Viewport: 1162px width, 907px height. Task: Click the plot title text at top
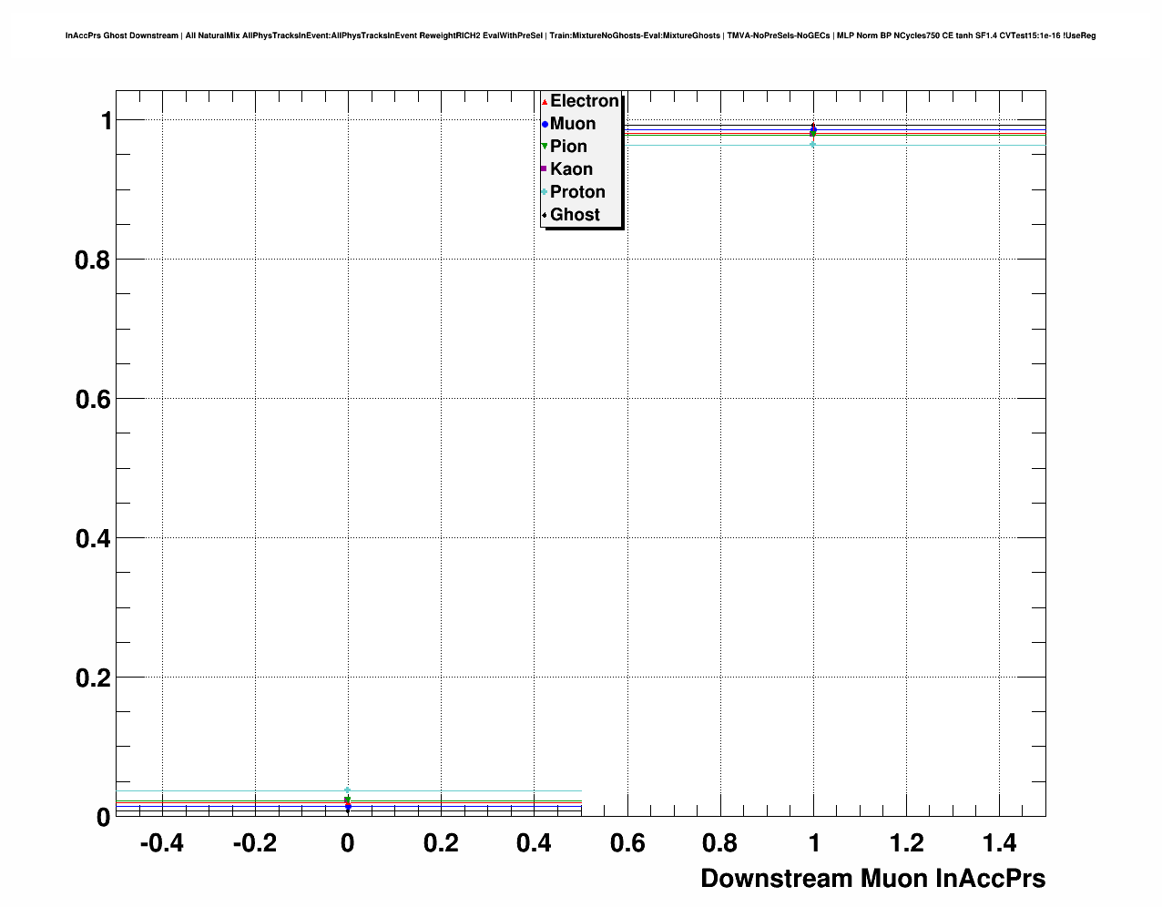[x=581, y=36]
